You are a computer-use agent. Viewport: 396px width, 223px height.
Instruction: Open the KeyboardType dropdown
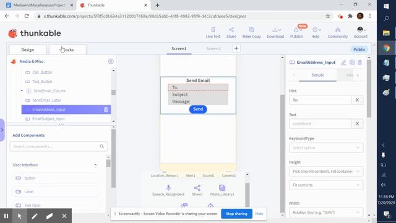[326, 147]
